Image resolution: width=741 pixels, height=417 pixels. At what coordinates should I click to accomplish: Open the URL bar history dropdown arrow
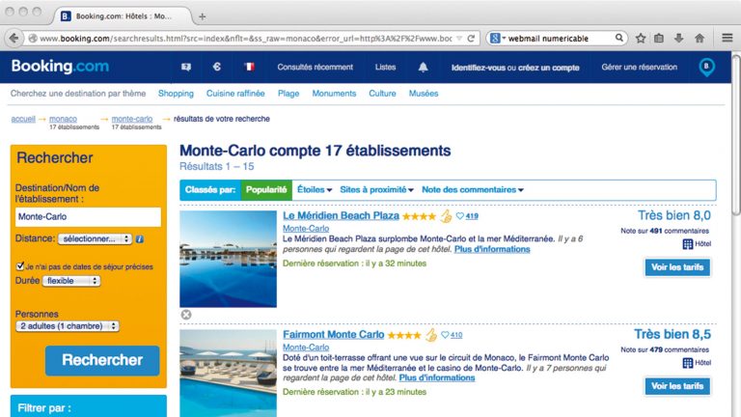(x=459, y=39)
